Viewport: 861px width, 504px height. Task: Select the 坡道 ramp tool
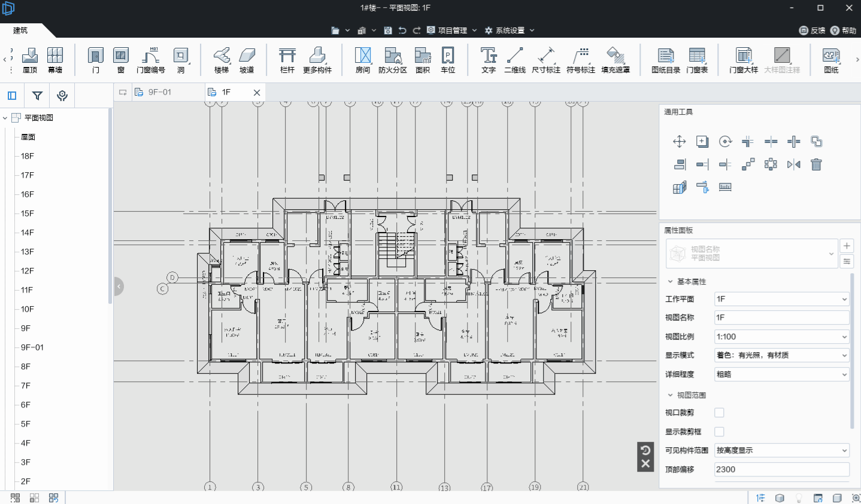click(x=247, y=60)
